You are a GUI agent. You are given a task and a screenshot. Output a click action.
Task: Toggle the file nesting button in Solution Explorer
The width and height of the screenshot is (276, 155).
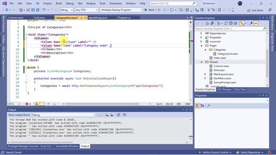point(242,23)
